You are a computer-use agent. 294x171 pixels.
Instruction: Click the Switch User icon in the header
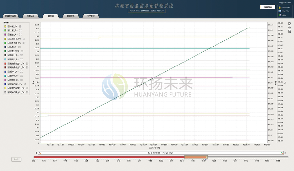pos(280,11)
